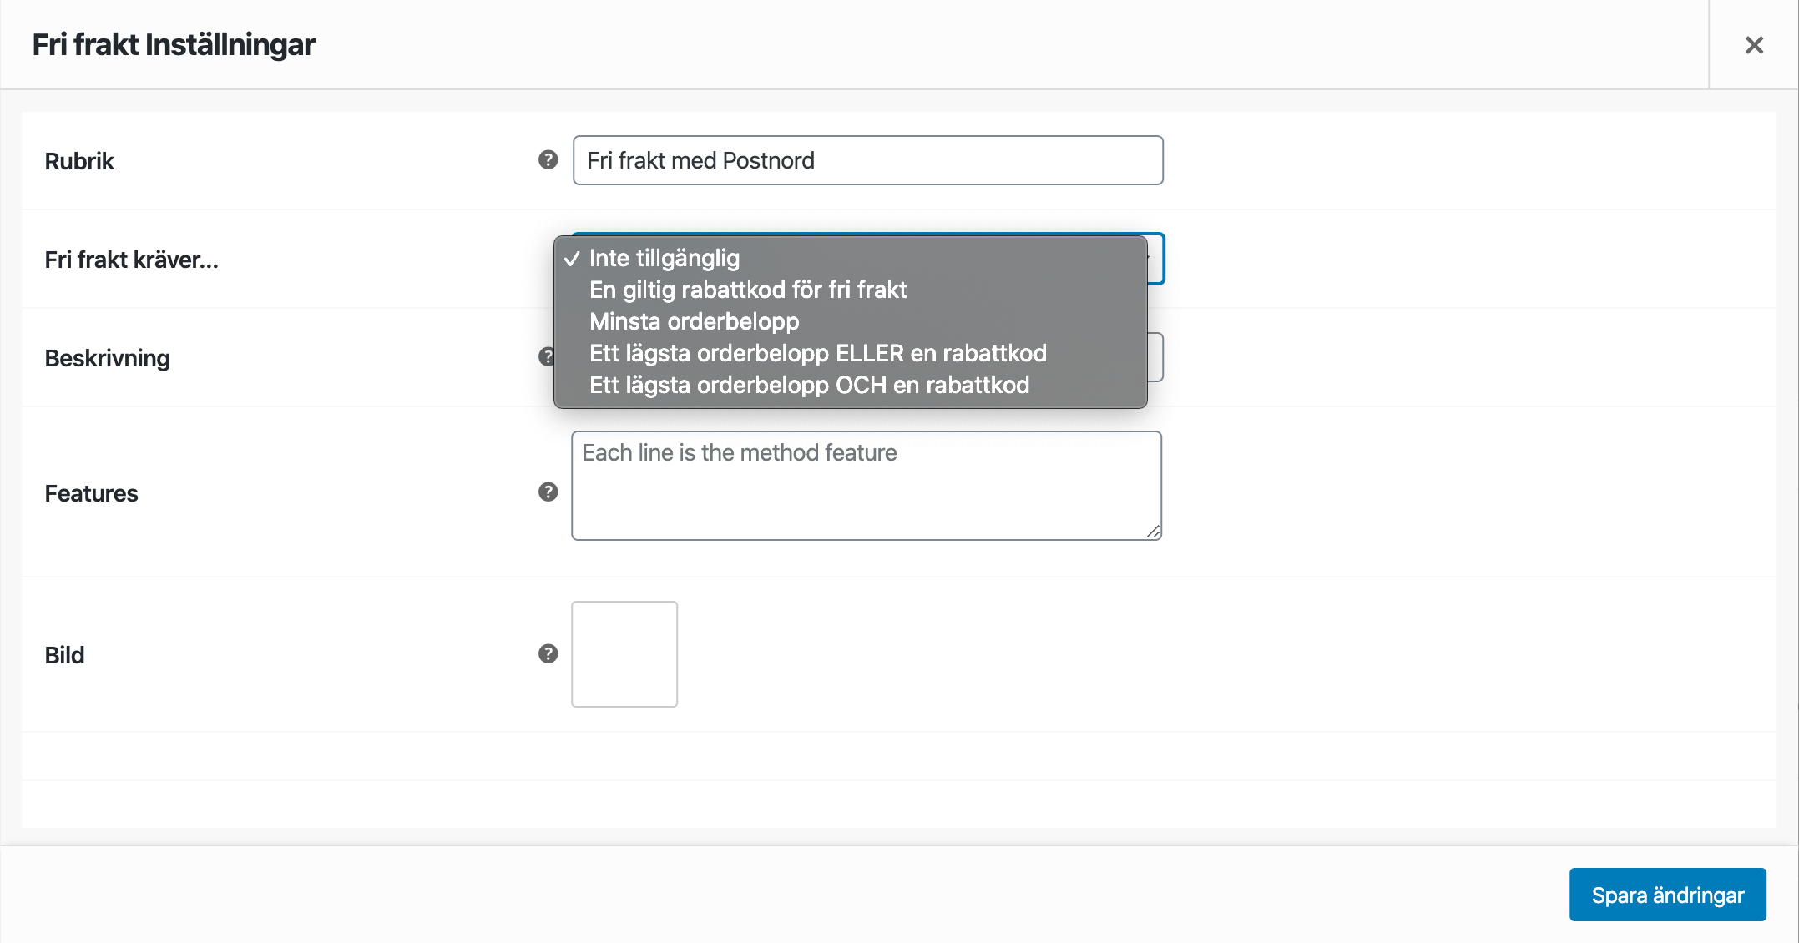Click the help icon next to Bild

[x=548, y=653]
